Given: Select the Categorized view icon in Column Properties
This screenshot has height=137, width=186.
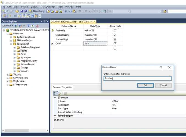Looking at the screenshot, I should pyautogui.click(x=55, y=93).
